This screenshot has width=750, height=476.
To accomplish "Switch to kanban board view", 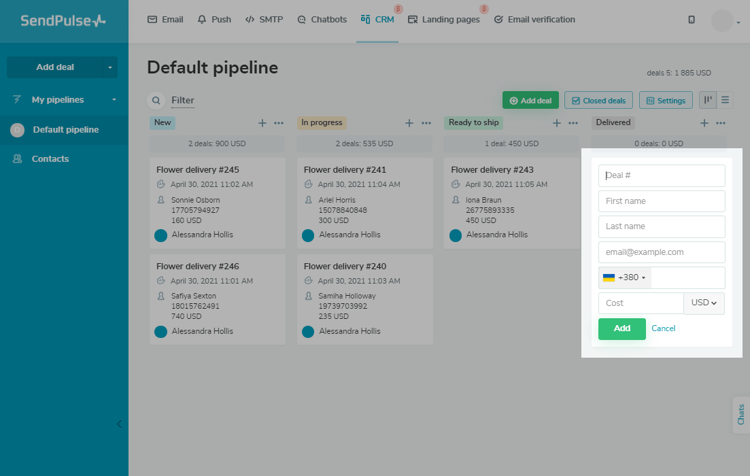I will (x=708, y=100).
